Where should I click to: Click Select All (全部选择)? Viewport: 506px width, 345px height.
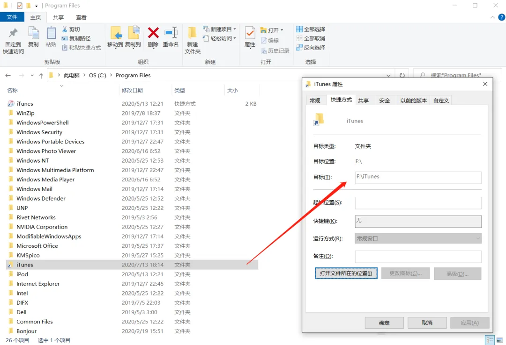(x=311, y=29)
